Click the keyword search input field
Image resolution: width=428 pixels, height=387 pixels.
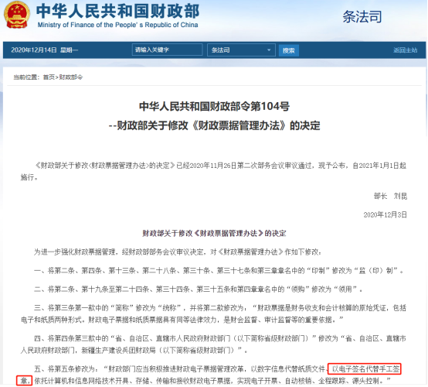click(167, 50)
